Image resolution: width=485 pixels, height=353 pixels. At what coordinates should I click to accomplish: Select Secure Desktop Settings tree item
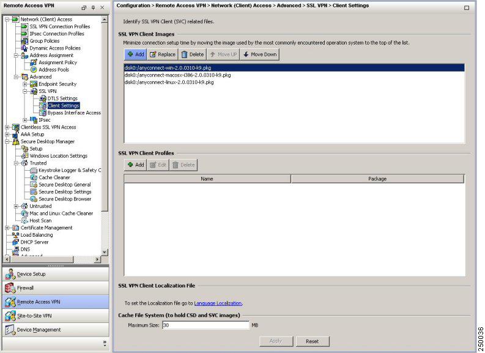click(x=65, y=192)
